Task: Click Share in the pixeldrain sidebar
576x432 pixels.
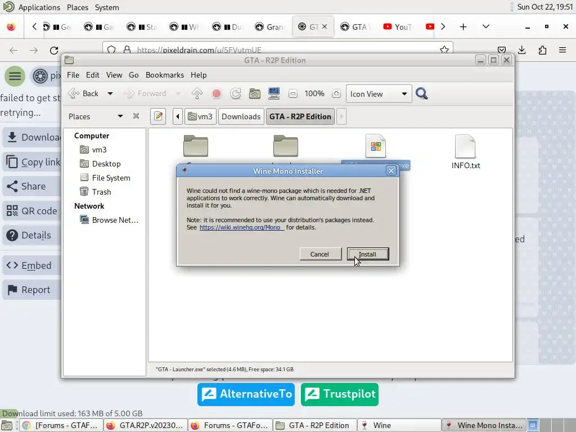Action: click(x=31, y=186)
